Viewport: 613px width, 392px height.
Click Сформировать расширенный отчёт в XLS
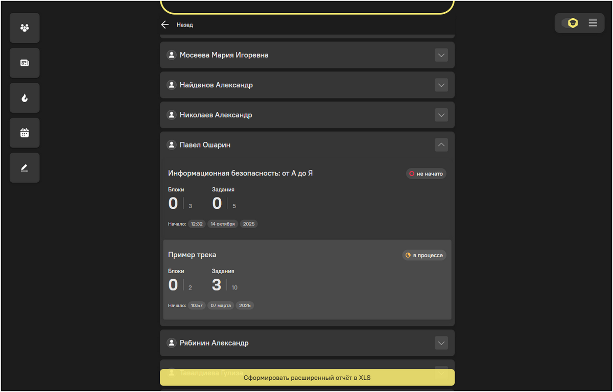point(306,377)
